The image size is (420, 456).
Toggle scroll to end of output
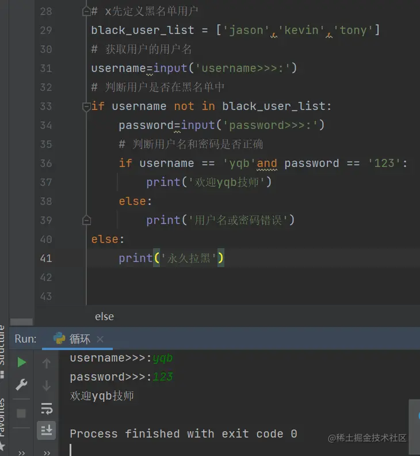pyautogui.click(x=47, y=430)
